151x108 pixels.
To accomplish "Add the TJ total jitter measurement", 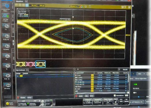I will tap(6, 26).
